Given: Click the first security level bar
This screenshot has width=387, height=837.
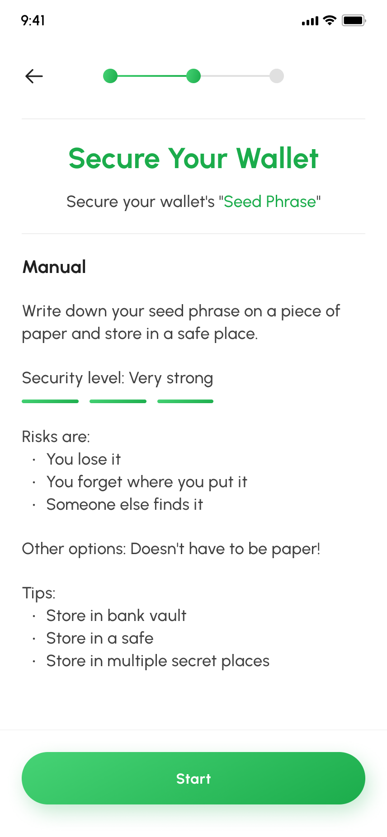Looking at the screenshot, I should click(50, 401).
